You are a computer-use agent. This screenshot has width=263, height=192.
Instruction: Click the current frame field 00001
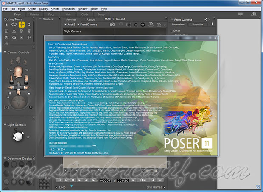[105, 181]
